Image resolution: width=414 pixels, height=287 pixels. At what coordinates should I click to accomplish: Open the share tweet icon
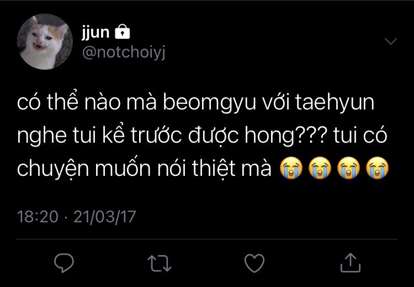(350, 263)
